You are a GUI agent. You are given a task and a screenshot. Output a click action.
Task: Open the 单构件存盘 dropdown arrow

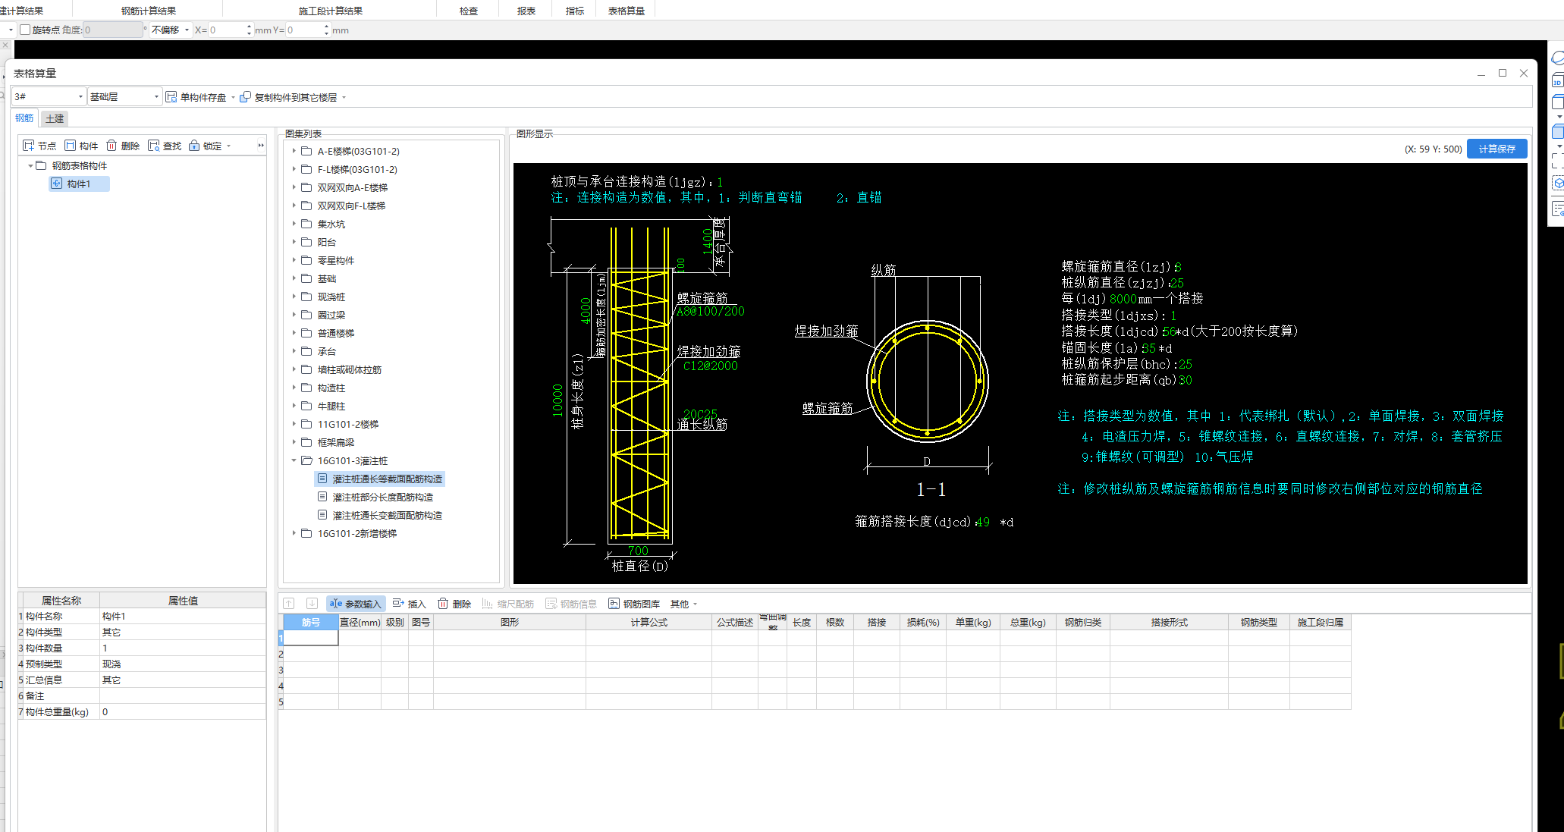[x=233, y=97]
